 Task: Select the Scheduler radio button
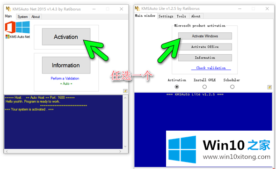232,87
